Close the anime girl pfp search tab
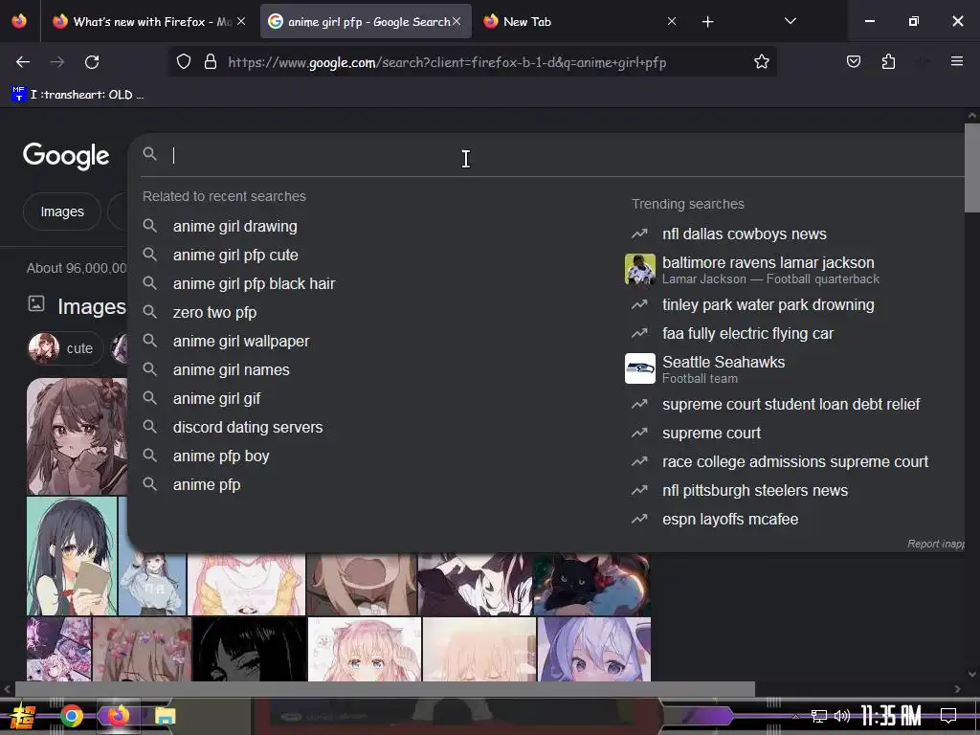The width and height of the screenshot is (980, 735). 457,21
